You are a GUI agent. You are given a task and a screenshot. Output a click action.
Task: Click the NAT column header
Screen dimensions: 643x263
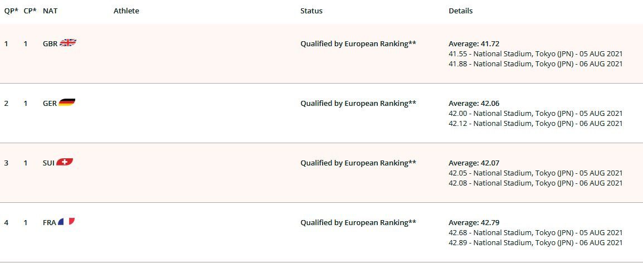click(50, 11)
